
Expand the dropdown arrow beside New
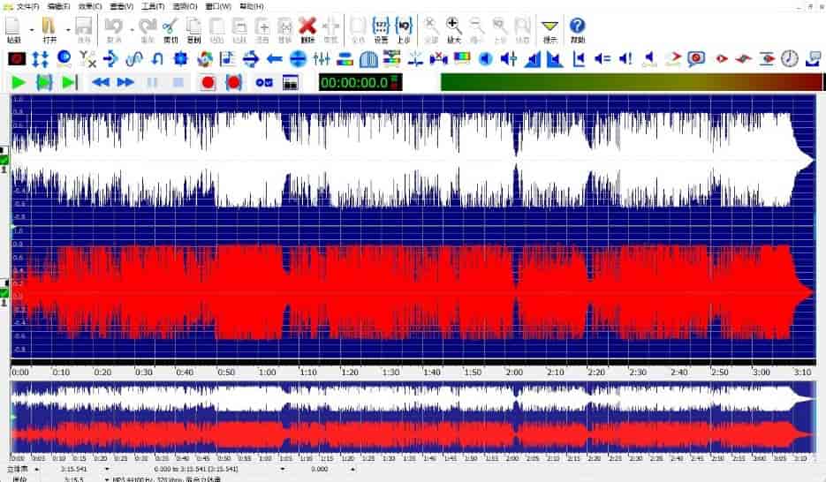32,30
